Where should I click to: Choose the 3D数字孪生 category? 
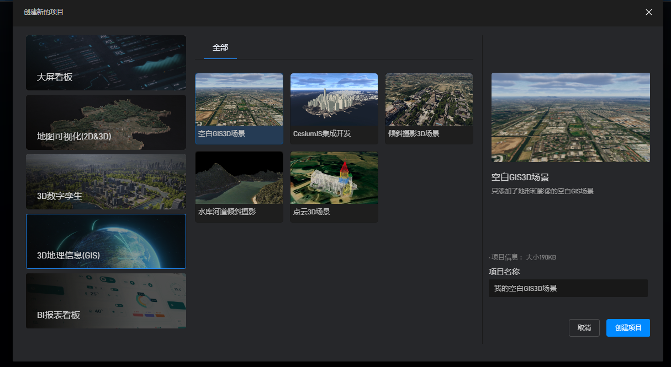[106, 182]
